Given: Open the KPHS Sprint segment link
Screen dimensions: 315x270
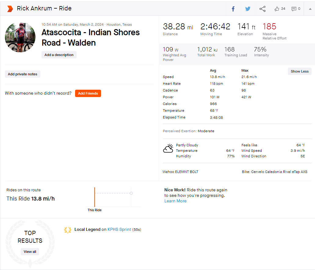Looking at the screenshot, I should (x=119, y=229).
